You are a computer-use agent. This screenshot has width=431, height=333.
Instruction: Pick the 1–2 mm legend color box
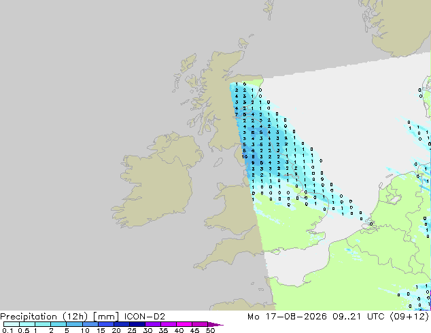43,324
